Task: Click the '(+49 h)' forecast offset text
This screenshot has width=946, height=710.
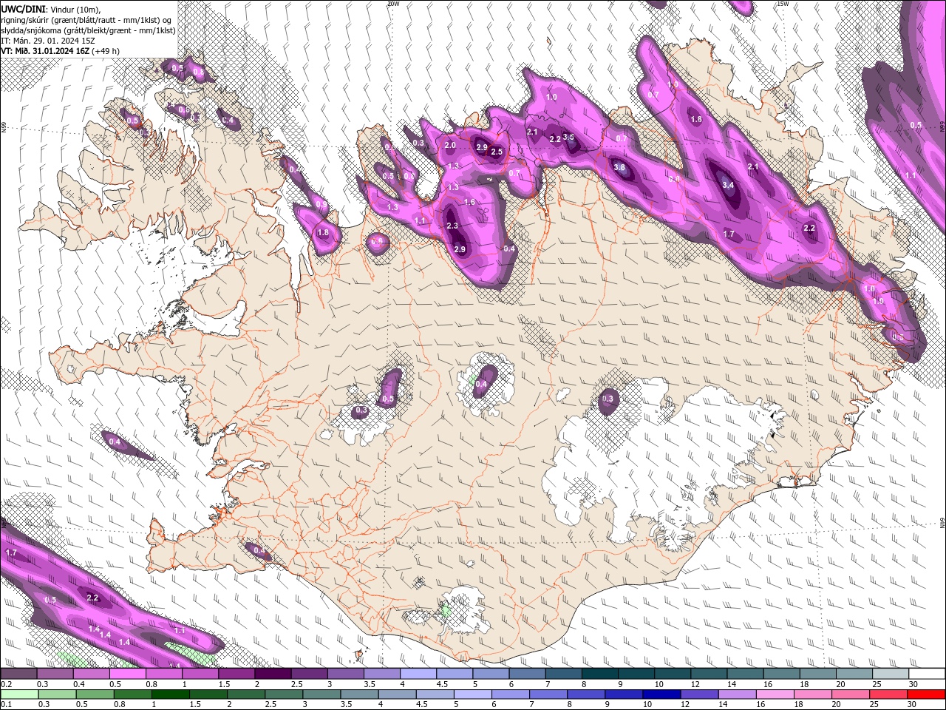Action: tap(106, 51)
